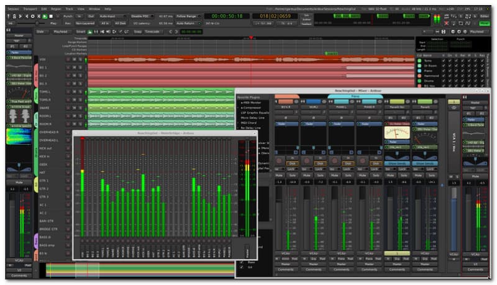Click the green Mixer button

(484, 23)
